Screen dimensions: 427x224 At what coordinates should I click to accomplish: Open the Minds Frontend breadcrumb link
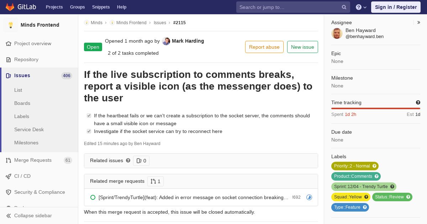click(x=131, y=23)
